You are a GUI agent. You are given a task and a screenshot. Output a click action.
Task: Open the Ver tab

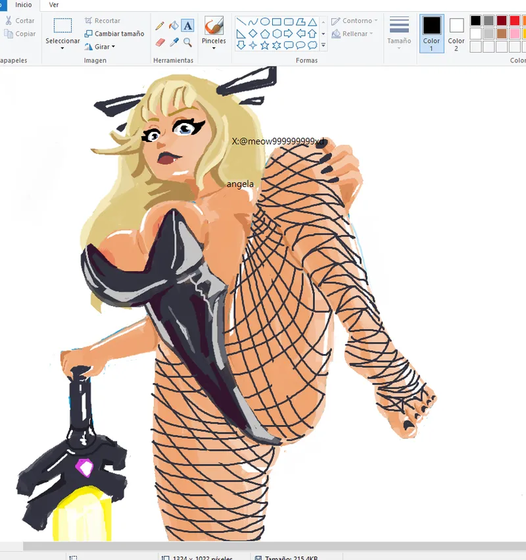tap(53, 5)
